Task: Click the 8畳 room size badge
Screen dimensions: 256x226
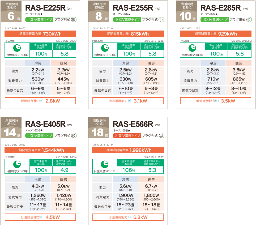Action: point(99,11)
